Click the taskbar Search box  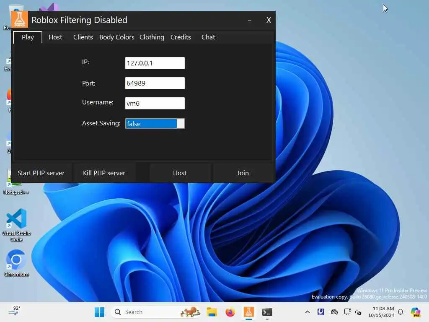point(156,312)
